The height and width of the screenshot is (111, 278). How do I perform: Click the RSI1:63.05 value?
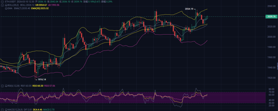tap(26, 86)
